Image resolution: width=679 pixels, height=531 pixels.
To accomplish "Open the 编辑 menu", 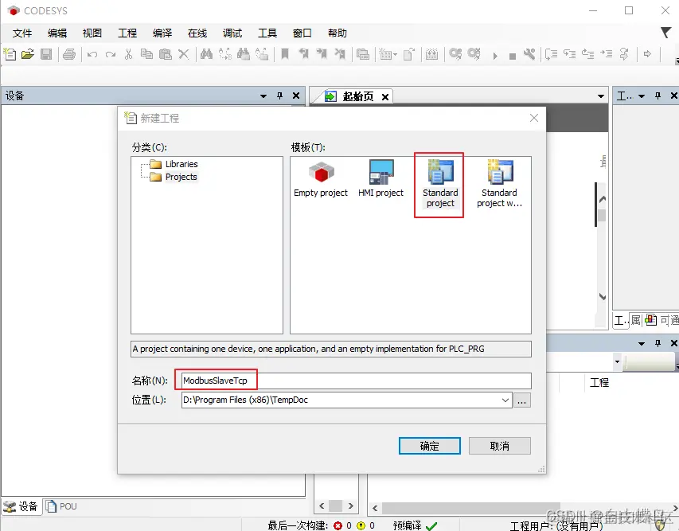I will pyautogui.click(x=57, y=33).
